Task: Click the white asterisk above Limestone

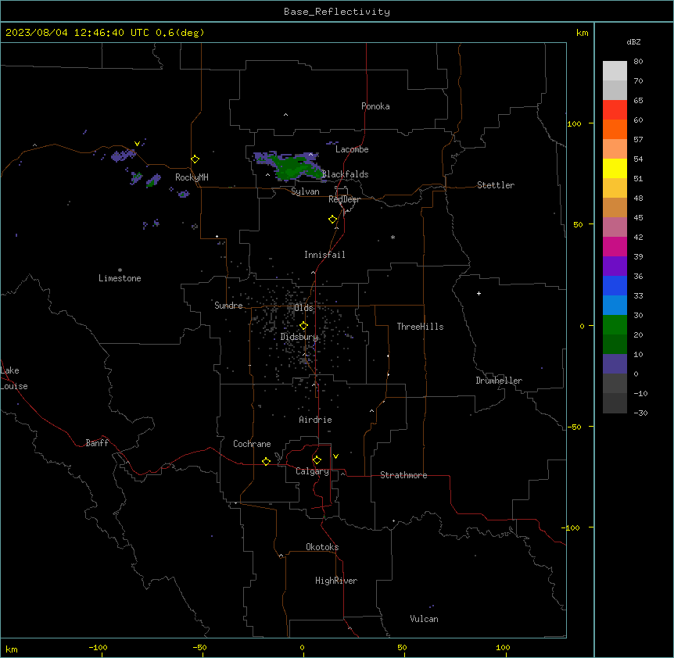Action: tap(120, 270)
